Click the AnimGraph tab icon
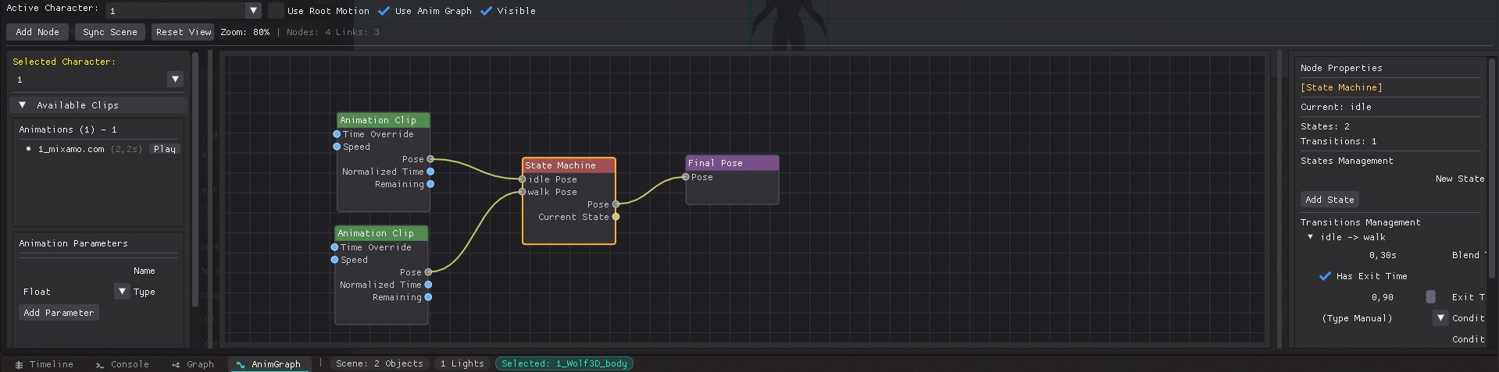The height and width of the screenshot is (372, 1499). pyautogui.click(x=240, y=364)
